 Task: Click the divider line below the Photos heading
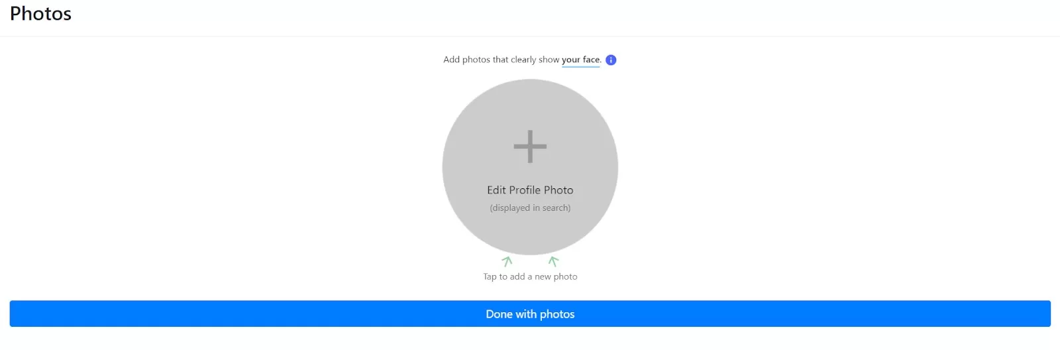(x=530, y=36)
